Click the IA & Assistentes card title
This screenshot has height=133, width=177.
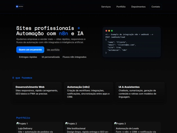[129, 87]
